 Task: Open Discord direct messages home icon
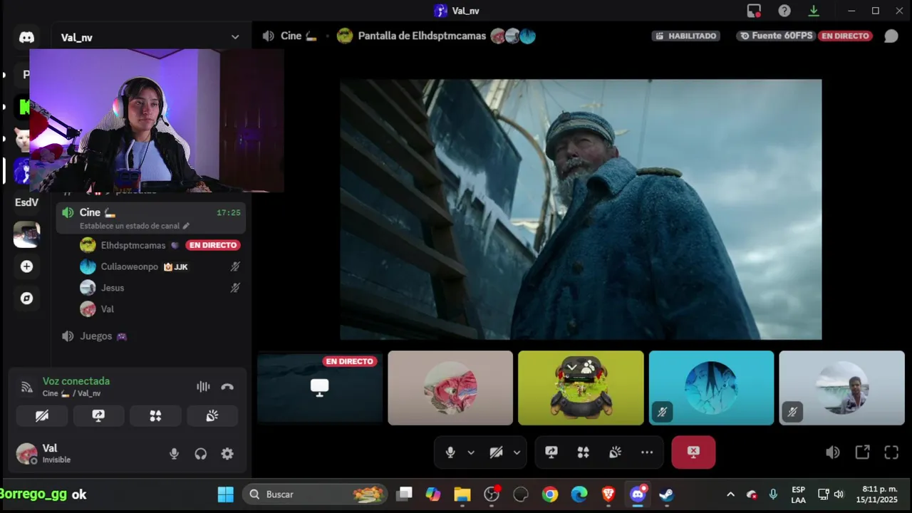26,37
